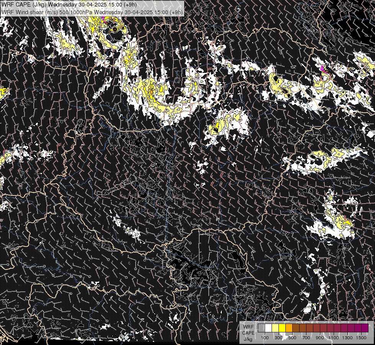
Task: Click the '1500' legend value
Action: (x=361, y=338)
